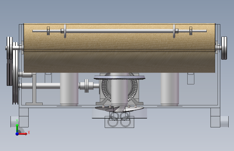
Task: Select the right propeller blade under the frame
Action: click(133, 109)
